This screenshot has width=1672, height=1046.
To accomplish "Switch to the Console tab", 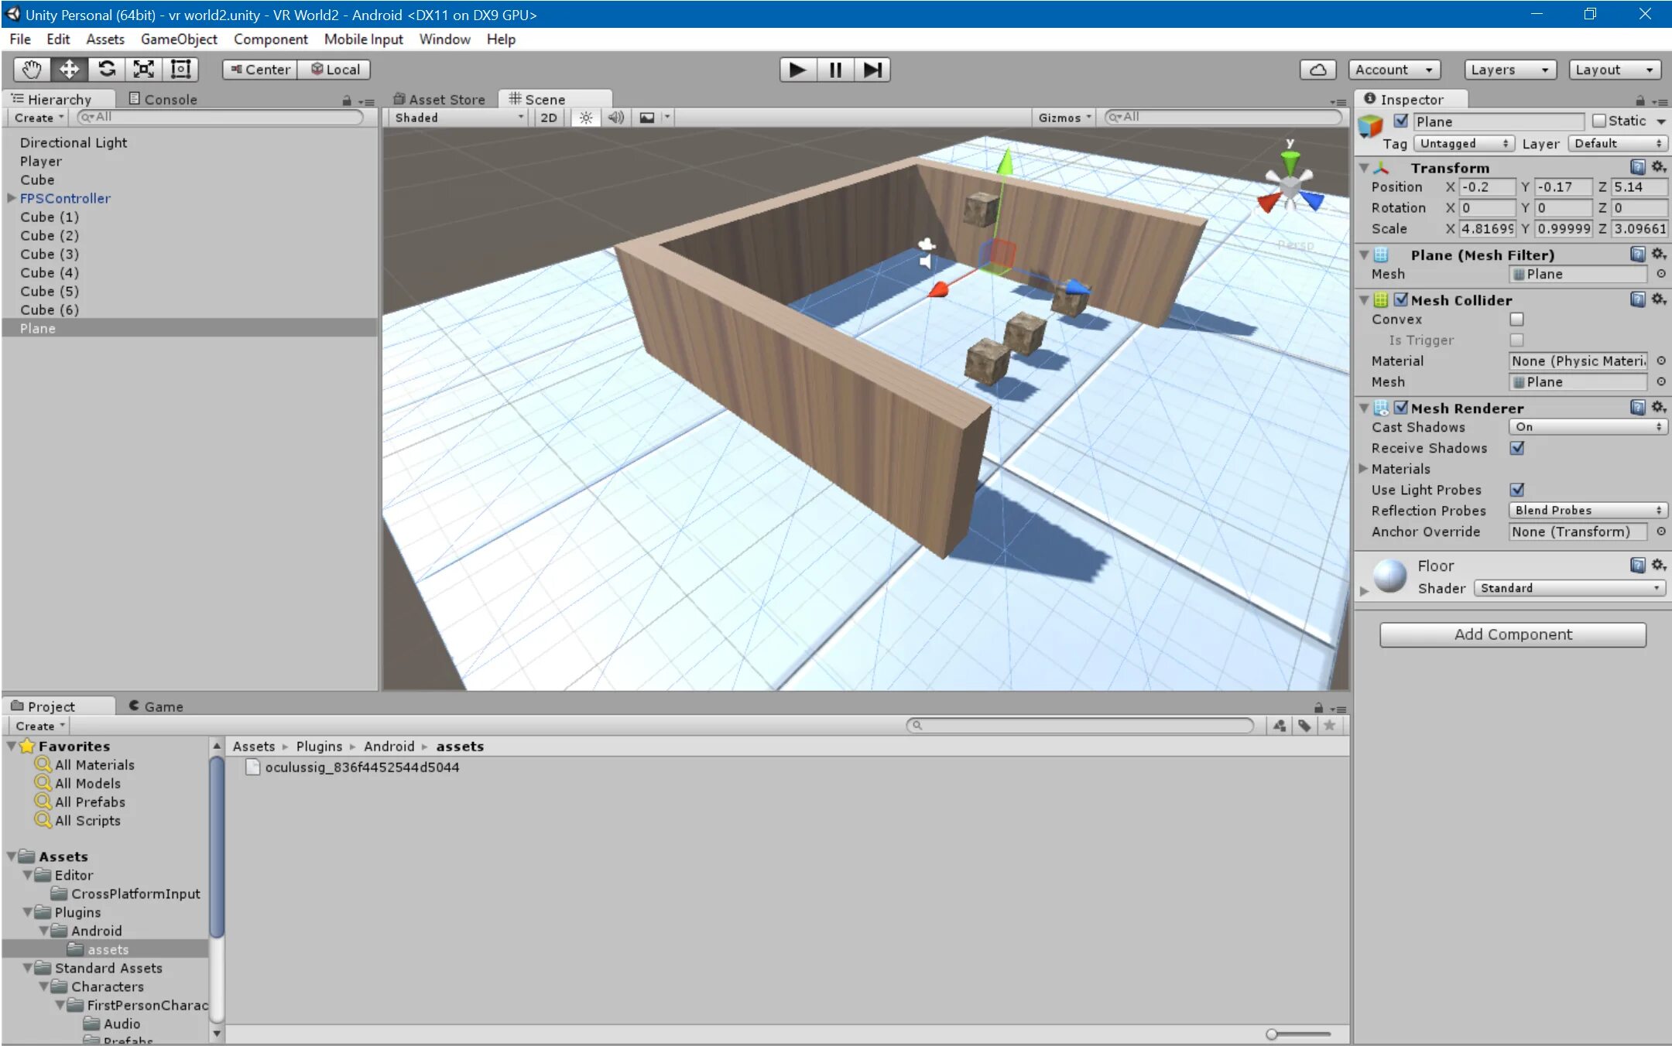I will 163,99.
